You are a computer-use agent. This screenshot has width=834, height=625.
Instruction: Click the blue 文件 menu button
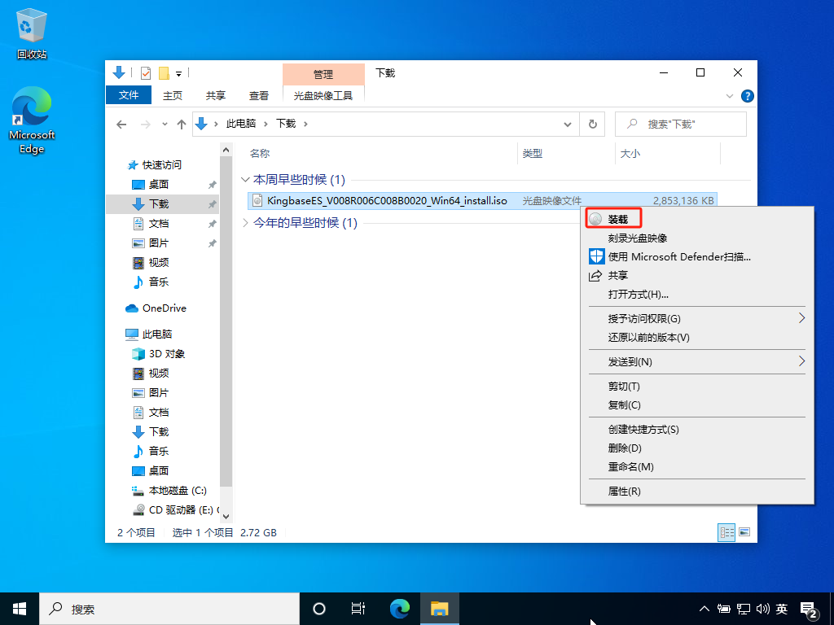129,95
